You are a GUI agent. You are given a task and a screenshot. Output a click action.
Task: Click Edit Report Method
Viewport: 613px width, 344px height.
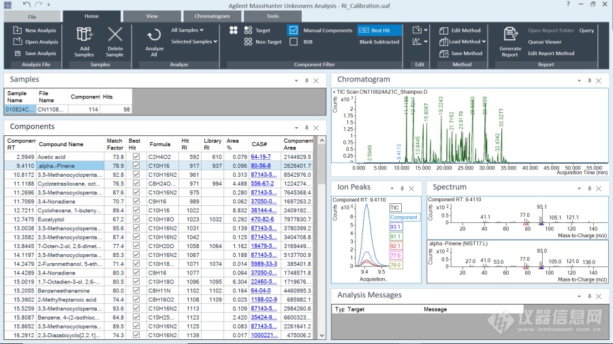tap(551, 54)
